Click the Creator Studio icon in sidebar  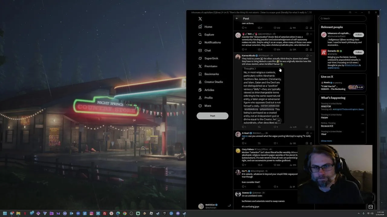pyautogui.click(x=200, y=82)
